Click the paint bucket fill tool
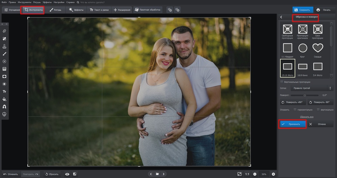337x178 pixels. [x=5, y=99]
